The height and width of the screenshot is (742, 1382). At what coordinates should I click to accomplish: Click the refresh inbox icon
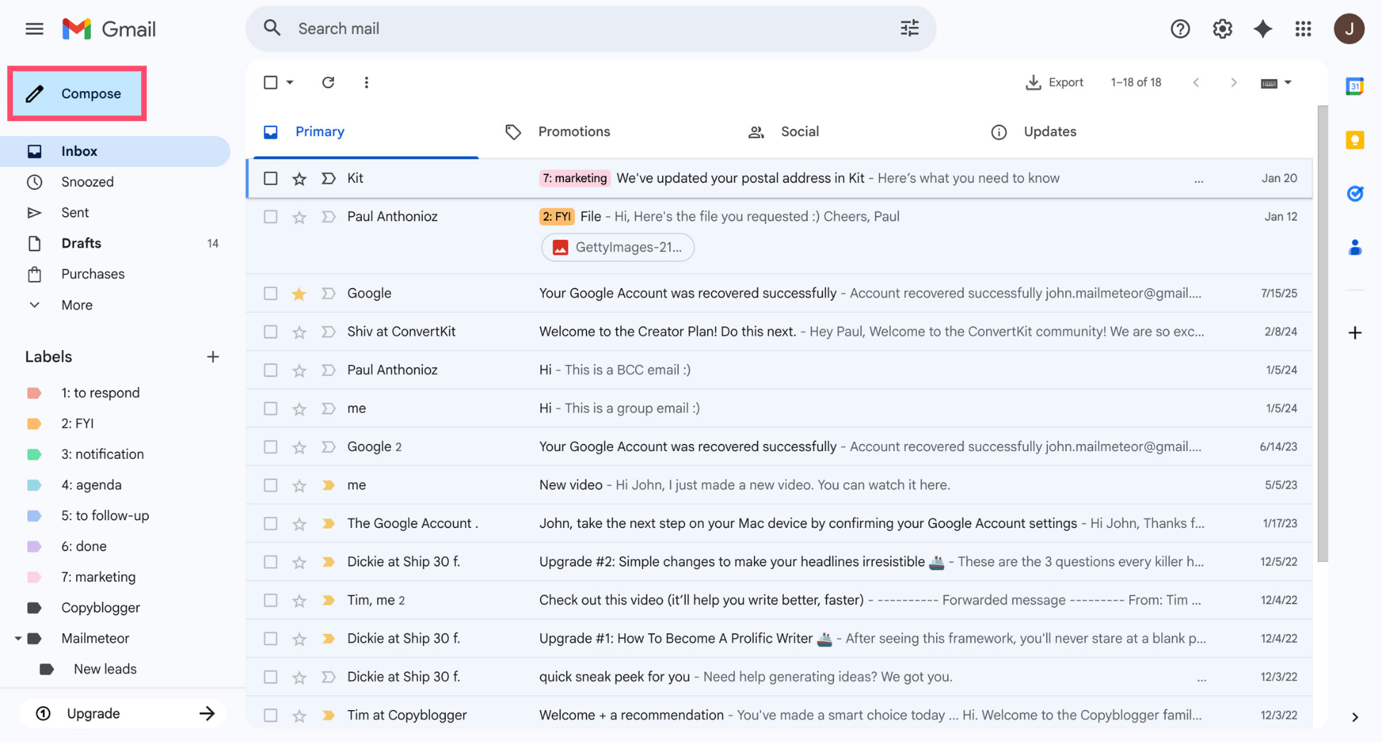click(328, 83)
